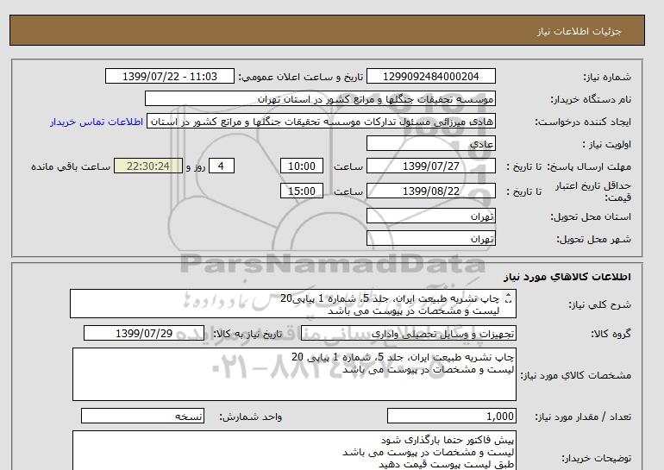The image size is (664, 470).
Task: Click the label نام دستگاه خریدار
Action: pyautogui.click(x=591, y=99)
